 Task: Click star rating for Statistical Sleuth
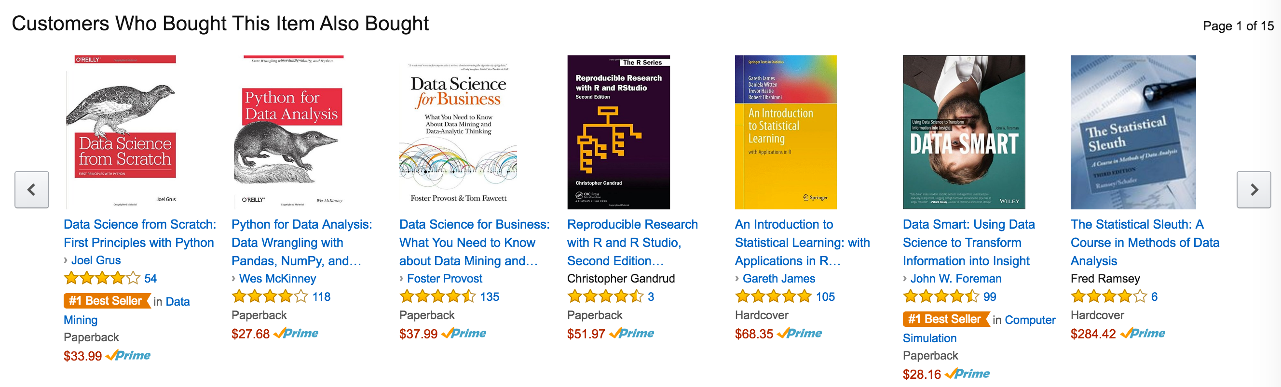[x=1108, y=297]
